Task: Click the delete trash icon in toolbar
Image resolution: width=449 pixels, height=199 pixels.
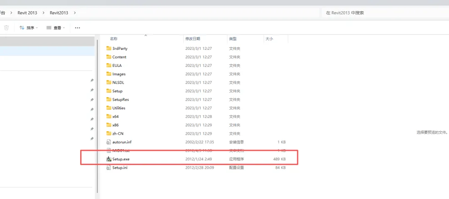Action: [x=6, y=28]
